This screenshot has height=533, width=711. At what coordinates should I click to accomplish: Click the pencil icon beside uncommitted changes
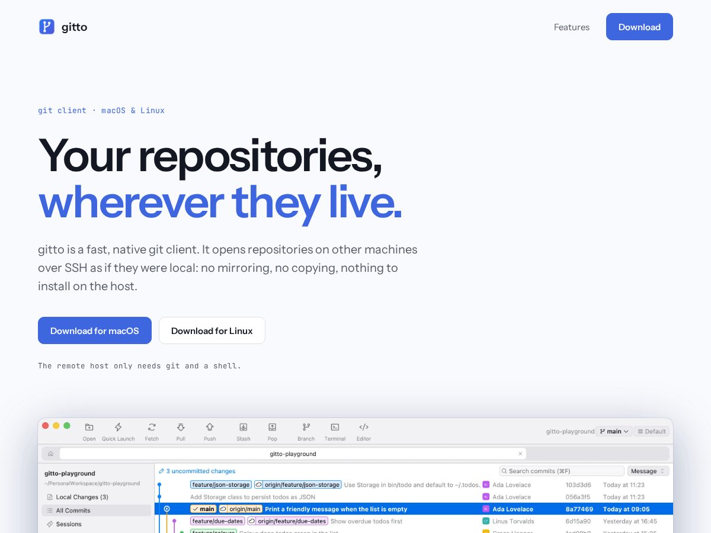pyautogui.click(x=161, y=471)
